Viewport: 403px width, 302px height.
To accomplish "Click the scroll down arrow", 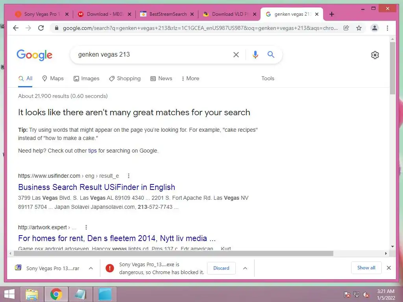I will [392, 247].
